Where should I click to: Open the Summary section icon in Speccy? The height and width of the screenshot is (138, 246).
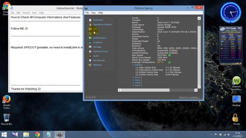click(x=90, y=20)
